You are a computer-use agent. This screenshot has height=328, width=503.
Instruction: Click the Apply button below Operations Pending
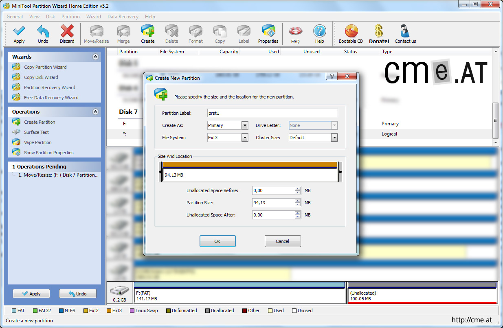31,294
